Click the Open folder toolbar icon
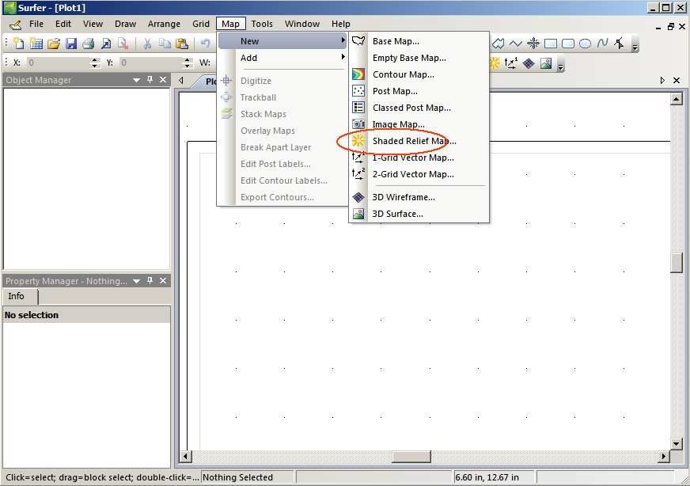The width and height of the screenshot is (690, 486). tap(54, 44)
